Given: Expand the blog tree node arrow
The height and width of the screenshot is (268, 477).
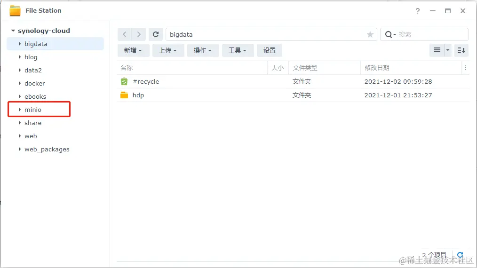Looking at the screenshot, I should 20,57.
